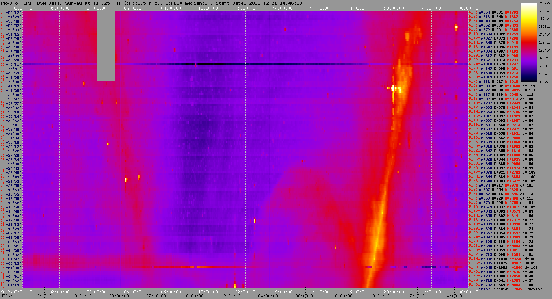552x299 pixels.
Task: Click the 3394.1 value on color scale
Action: tap(544, 27)
